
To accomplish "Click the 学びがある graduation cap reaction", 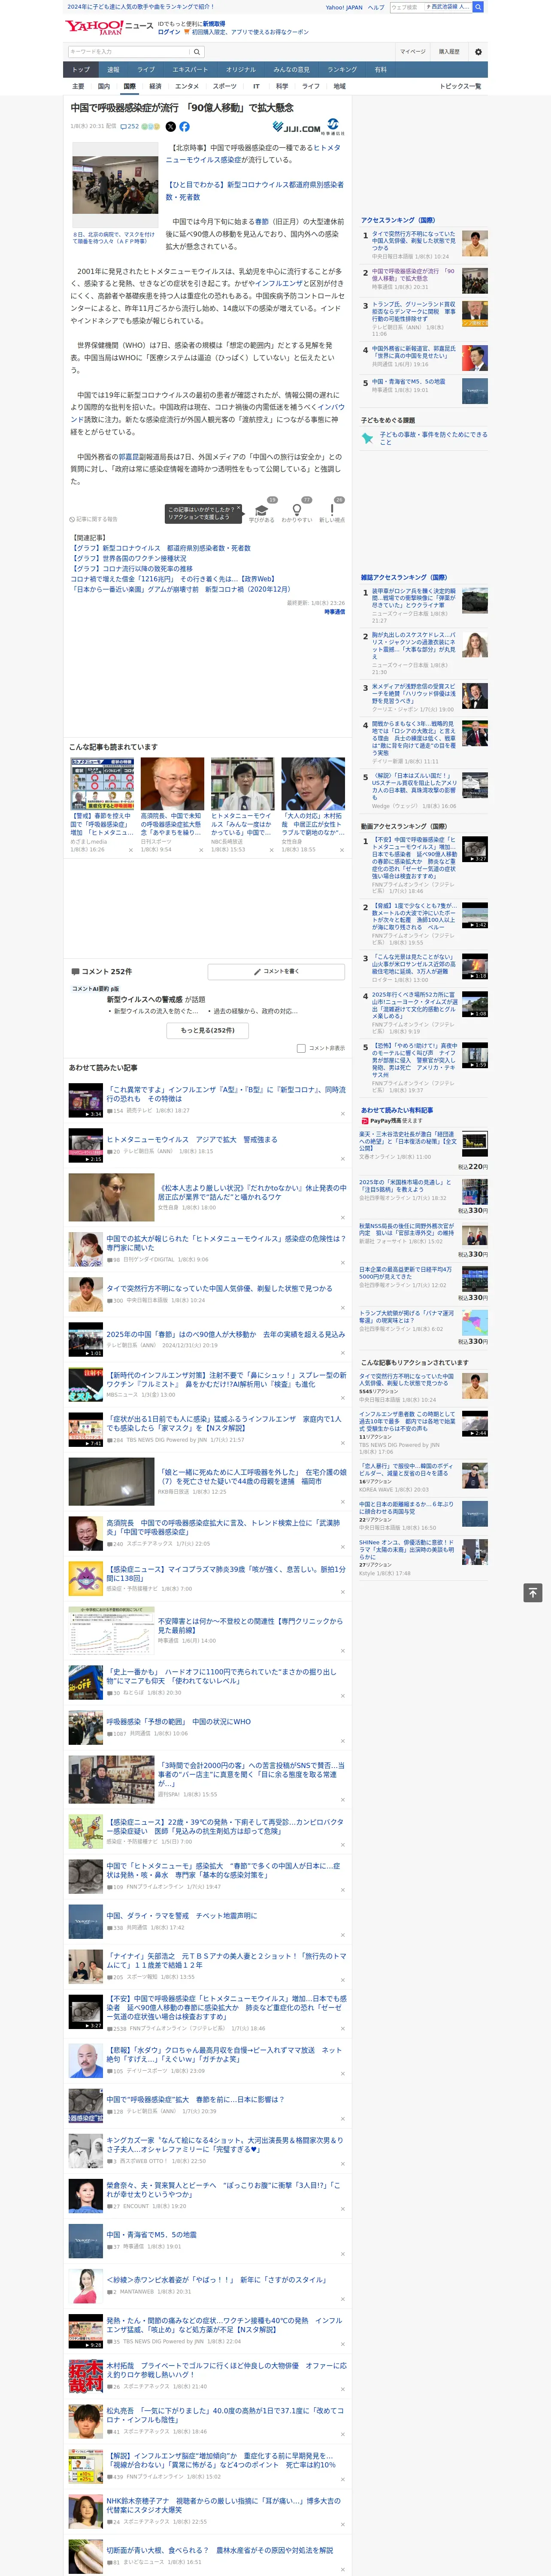I will click(262, 512).
